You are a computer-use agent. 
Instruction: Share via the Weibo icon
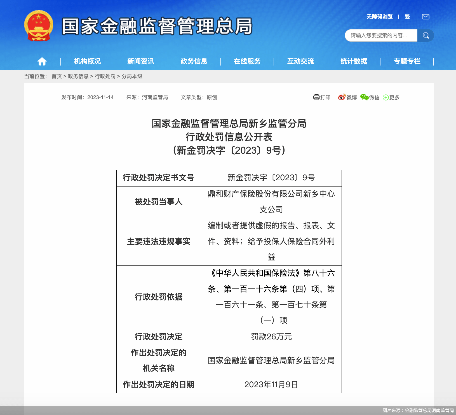coord(342,97)
